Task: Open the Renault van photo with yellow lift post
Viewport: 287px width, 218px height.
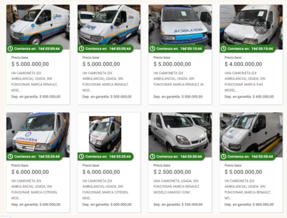Action: click(251, 133)
